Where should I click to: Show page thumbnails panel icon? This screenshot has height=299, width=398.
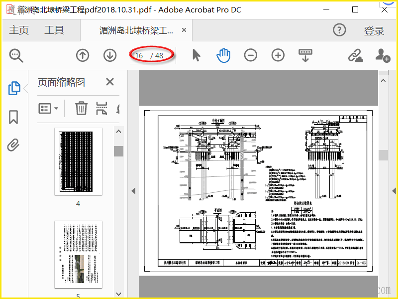click(14, 88)
